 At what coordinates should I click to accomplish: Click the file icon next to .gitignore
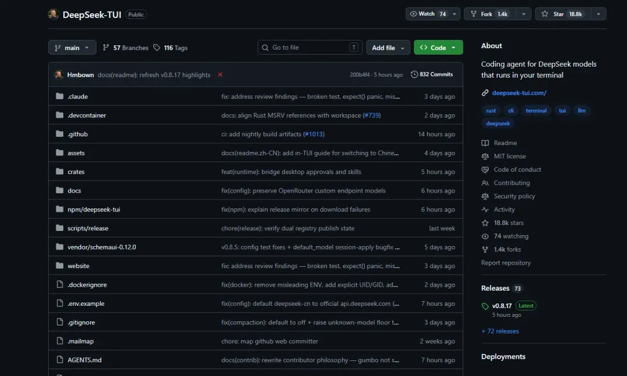point(60,321)
